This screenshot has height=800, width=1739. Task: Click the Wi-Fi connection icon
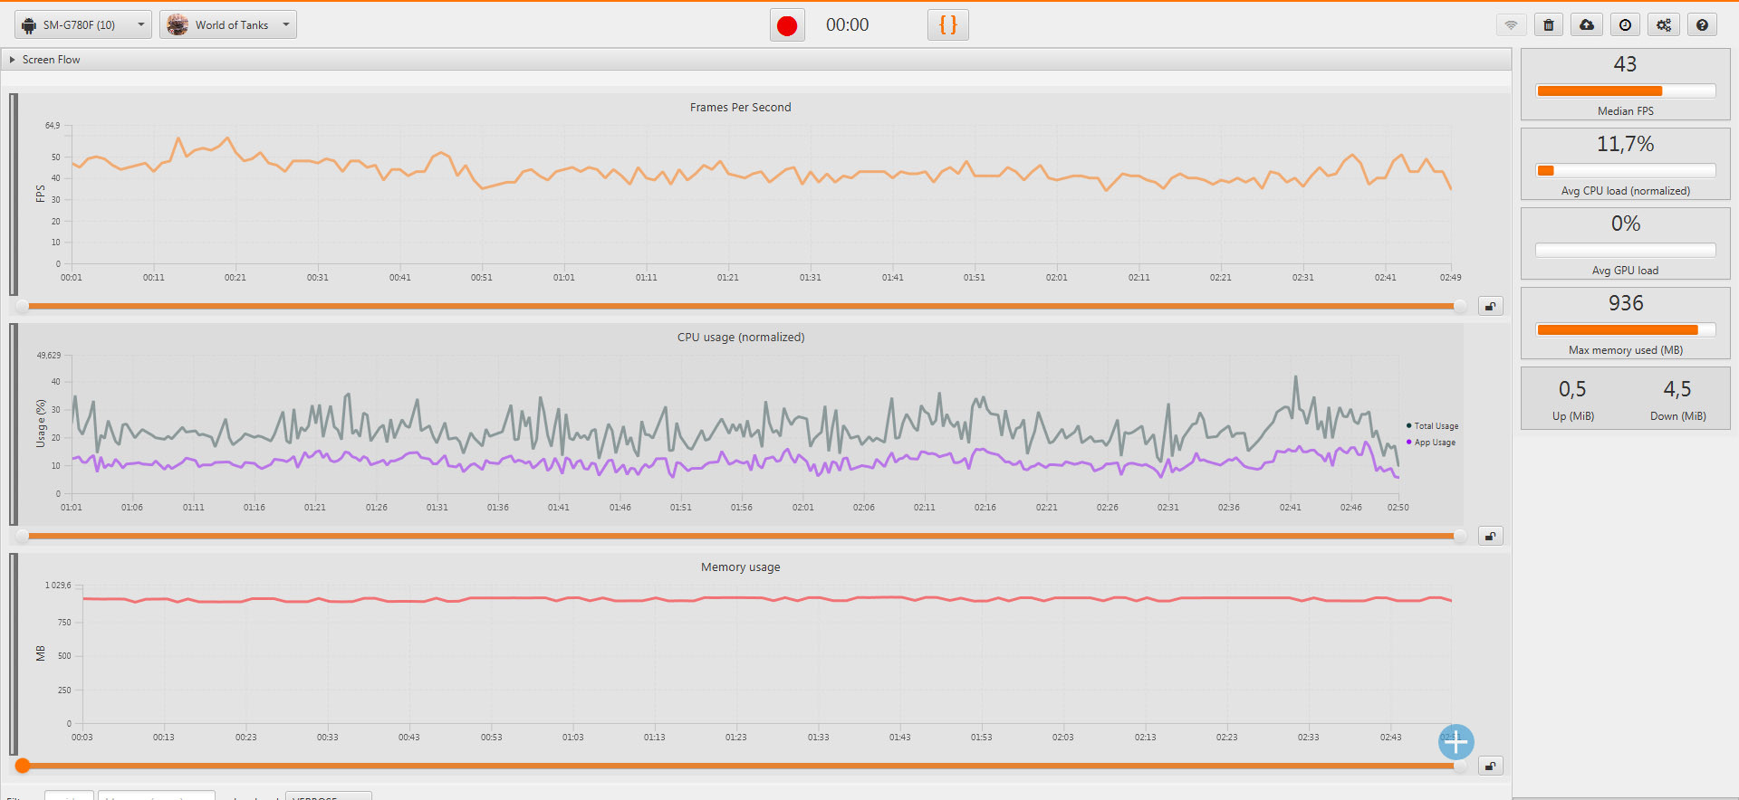1511,25
